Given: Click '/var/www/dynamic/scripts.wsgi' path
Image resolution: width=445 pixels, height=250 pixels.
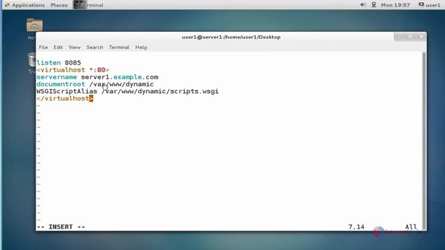Looking at the screenshot, I should [160, 91].
